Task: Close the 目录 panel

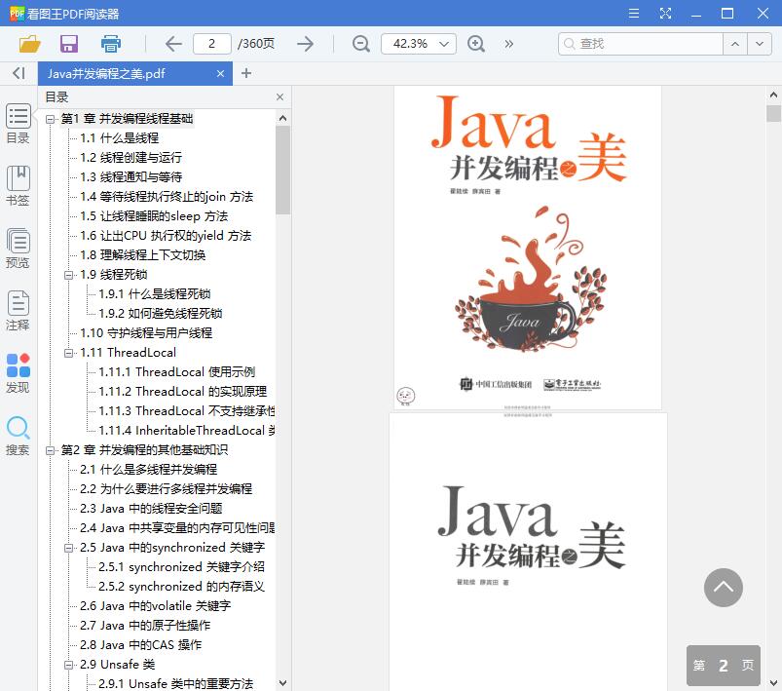Action: 279,96
